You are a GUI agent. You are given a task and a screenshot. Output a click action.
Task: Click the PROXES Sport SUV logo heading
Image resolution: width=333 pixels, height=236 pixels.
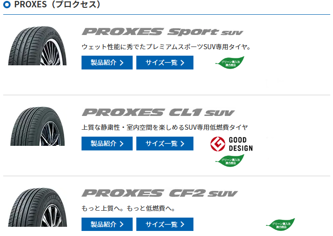tap(162, 32)
